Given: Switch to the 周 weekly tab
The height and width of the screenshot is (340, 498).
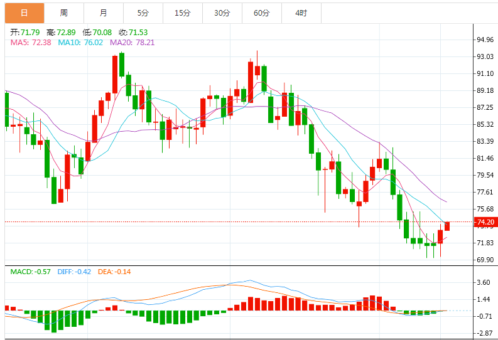Looking at the screenshot, I should [64, 13].
